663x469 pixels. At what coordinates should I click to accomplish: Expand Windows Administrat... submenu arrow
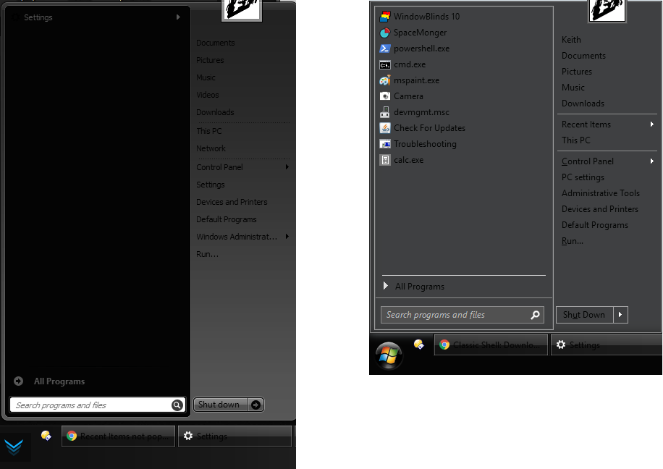tap(287, 237)
